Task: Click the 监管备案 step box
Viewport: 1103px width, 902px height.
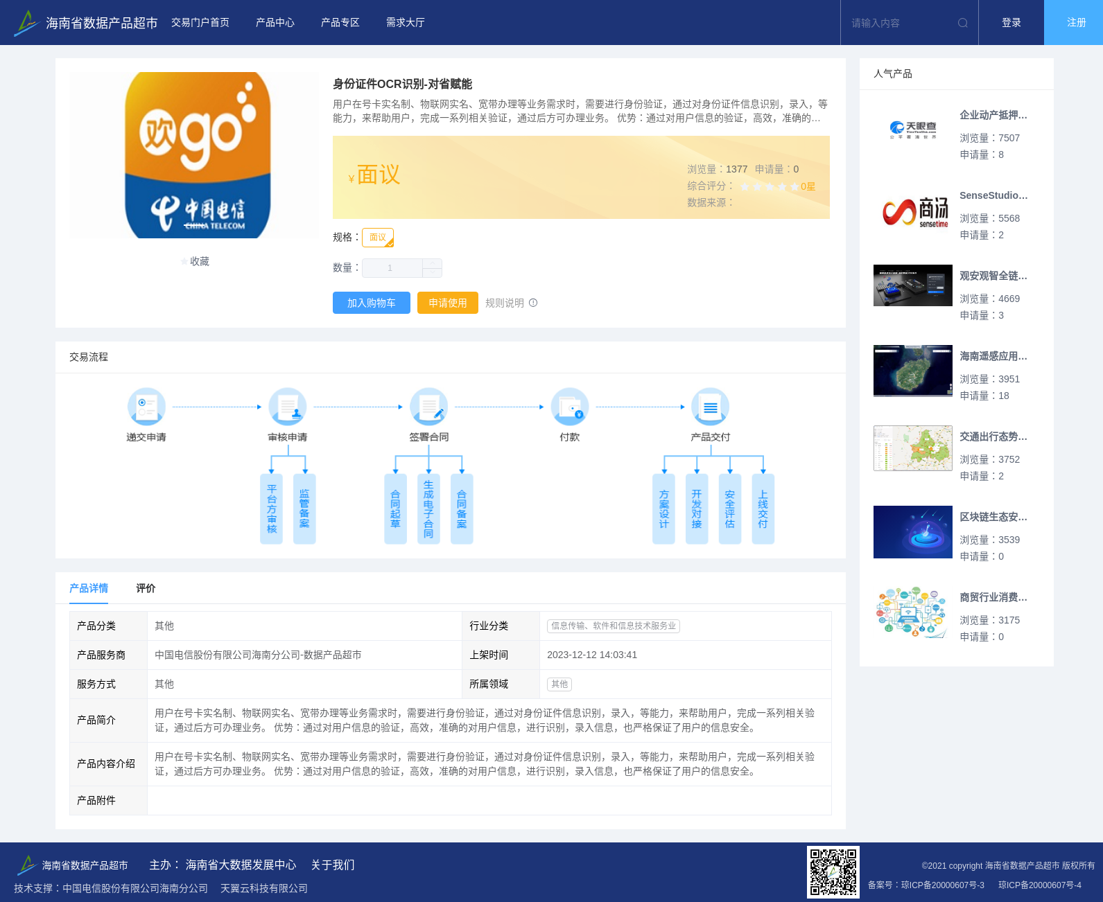Action: [304, 509]
